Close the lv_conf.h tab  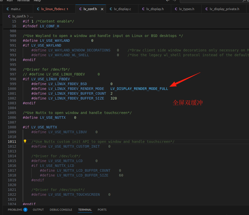[102, 9]
